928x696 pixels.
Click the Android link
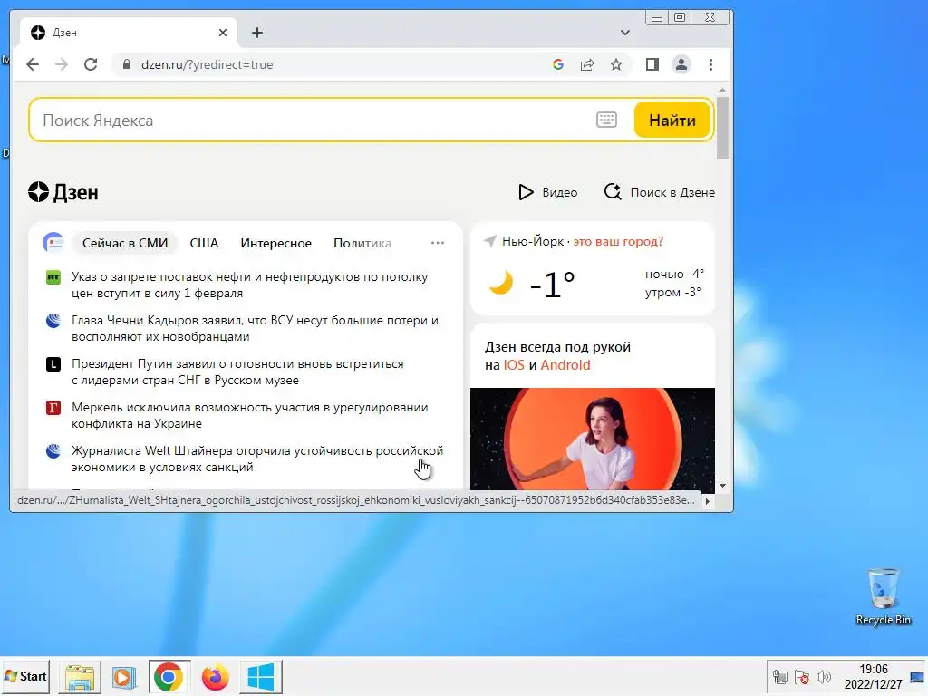(565, 365)
